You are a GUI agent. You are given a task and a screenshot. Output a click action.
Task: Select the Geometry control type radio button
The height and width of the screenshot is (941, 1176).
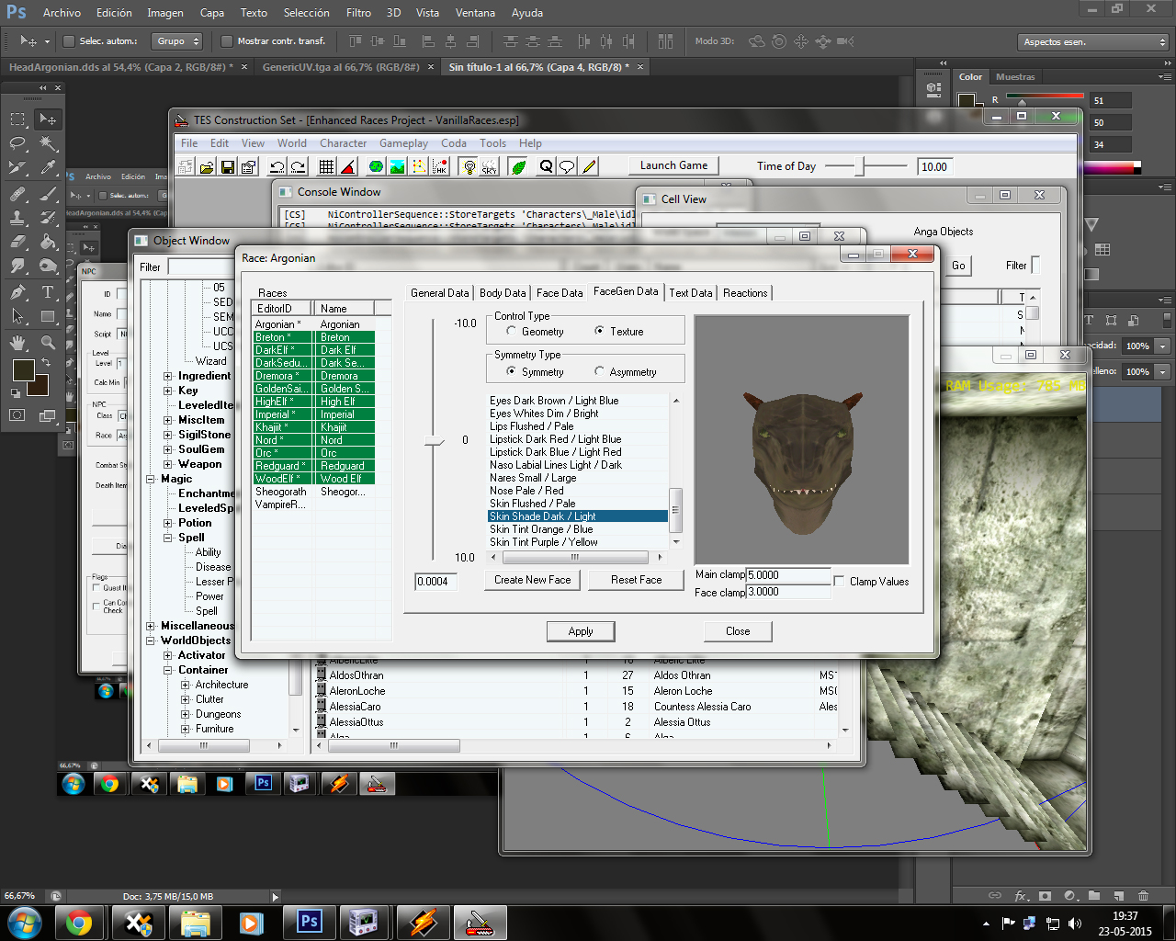pyautogui.click(x=512, y=332)
